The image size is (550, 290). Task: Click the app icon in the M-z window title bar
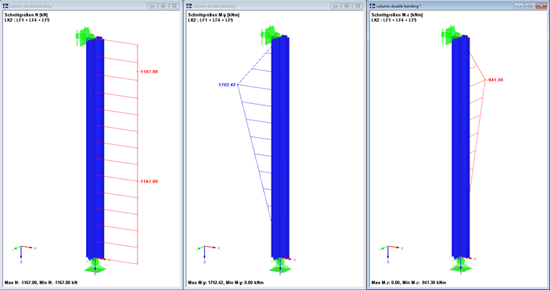click(x=372, y=6)
